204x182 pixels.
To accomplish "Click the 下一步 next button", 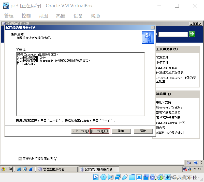I will [100, 131].
